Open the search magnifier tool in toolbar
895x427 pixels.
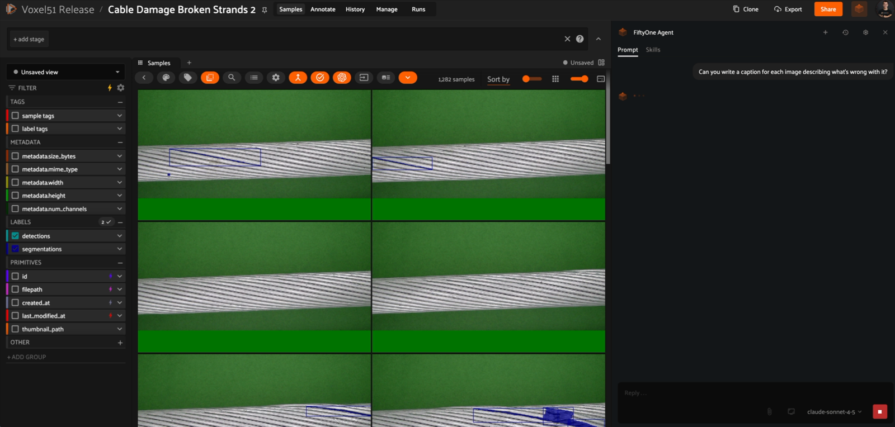232,78
